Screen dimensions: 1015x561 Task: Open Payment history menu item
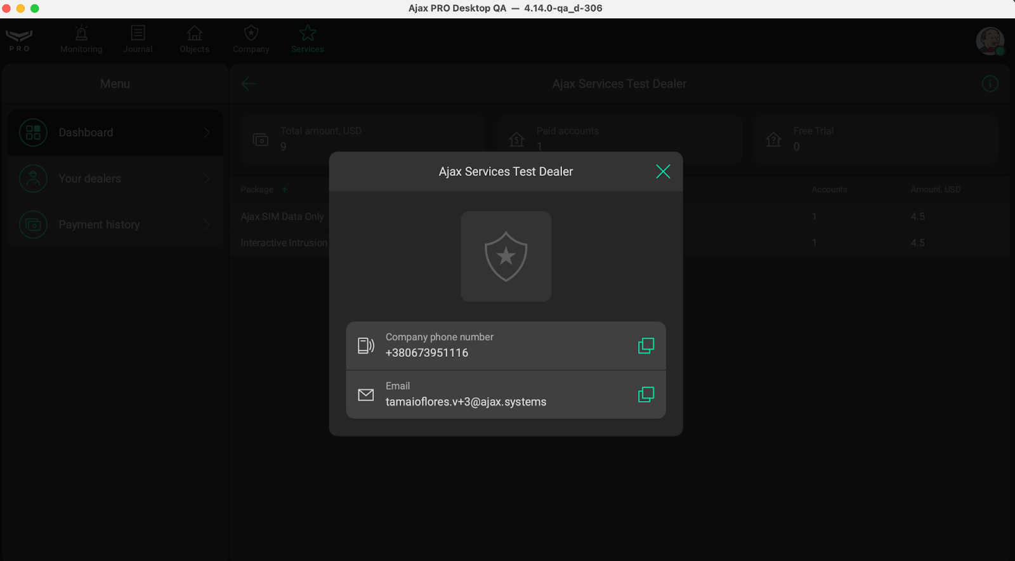(x=99, y=225)
